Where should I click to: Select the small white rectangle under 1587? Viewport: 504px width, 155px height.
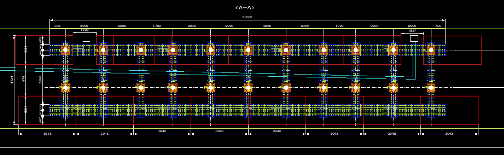tap(414, 39)
